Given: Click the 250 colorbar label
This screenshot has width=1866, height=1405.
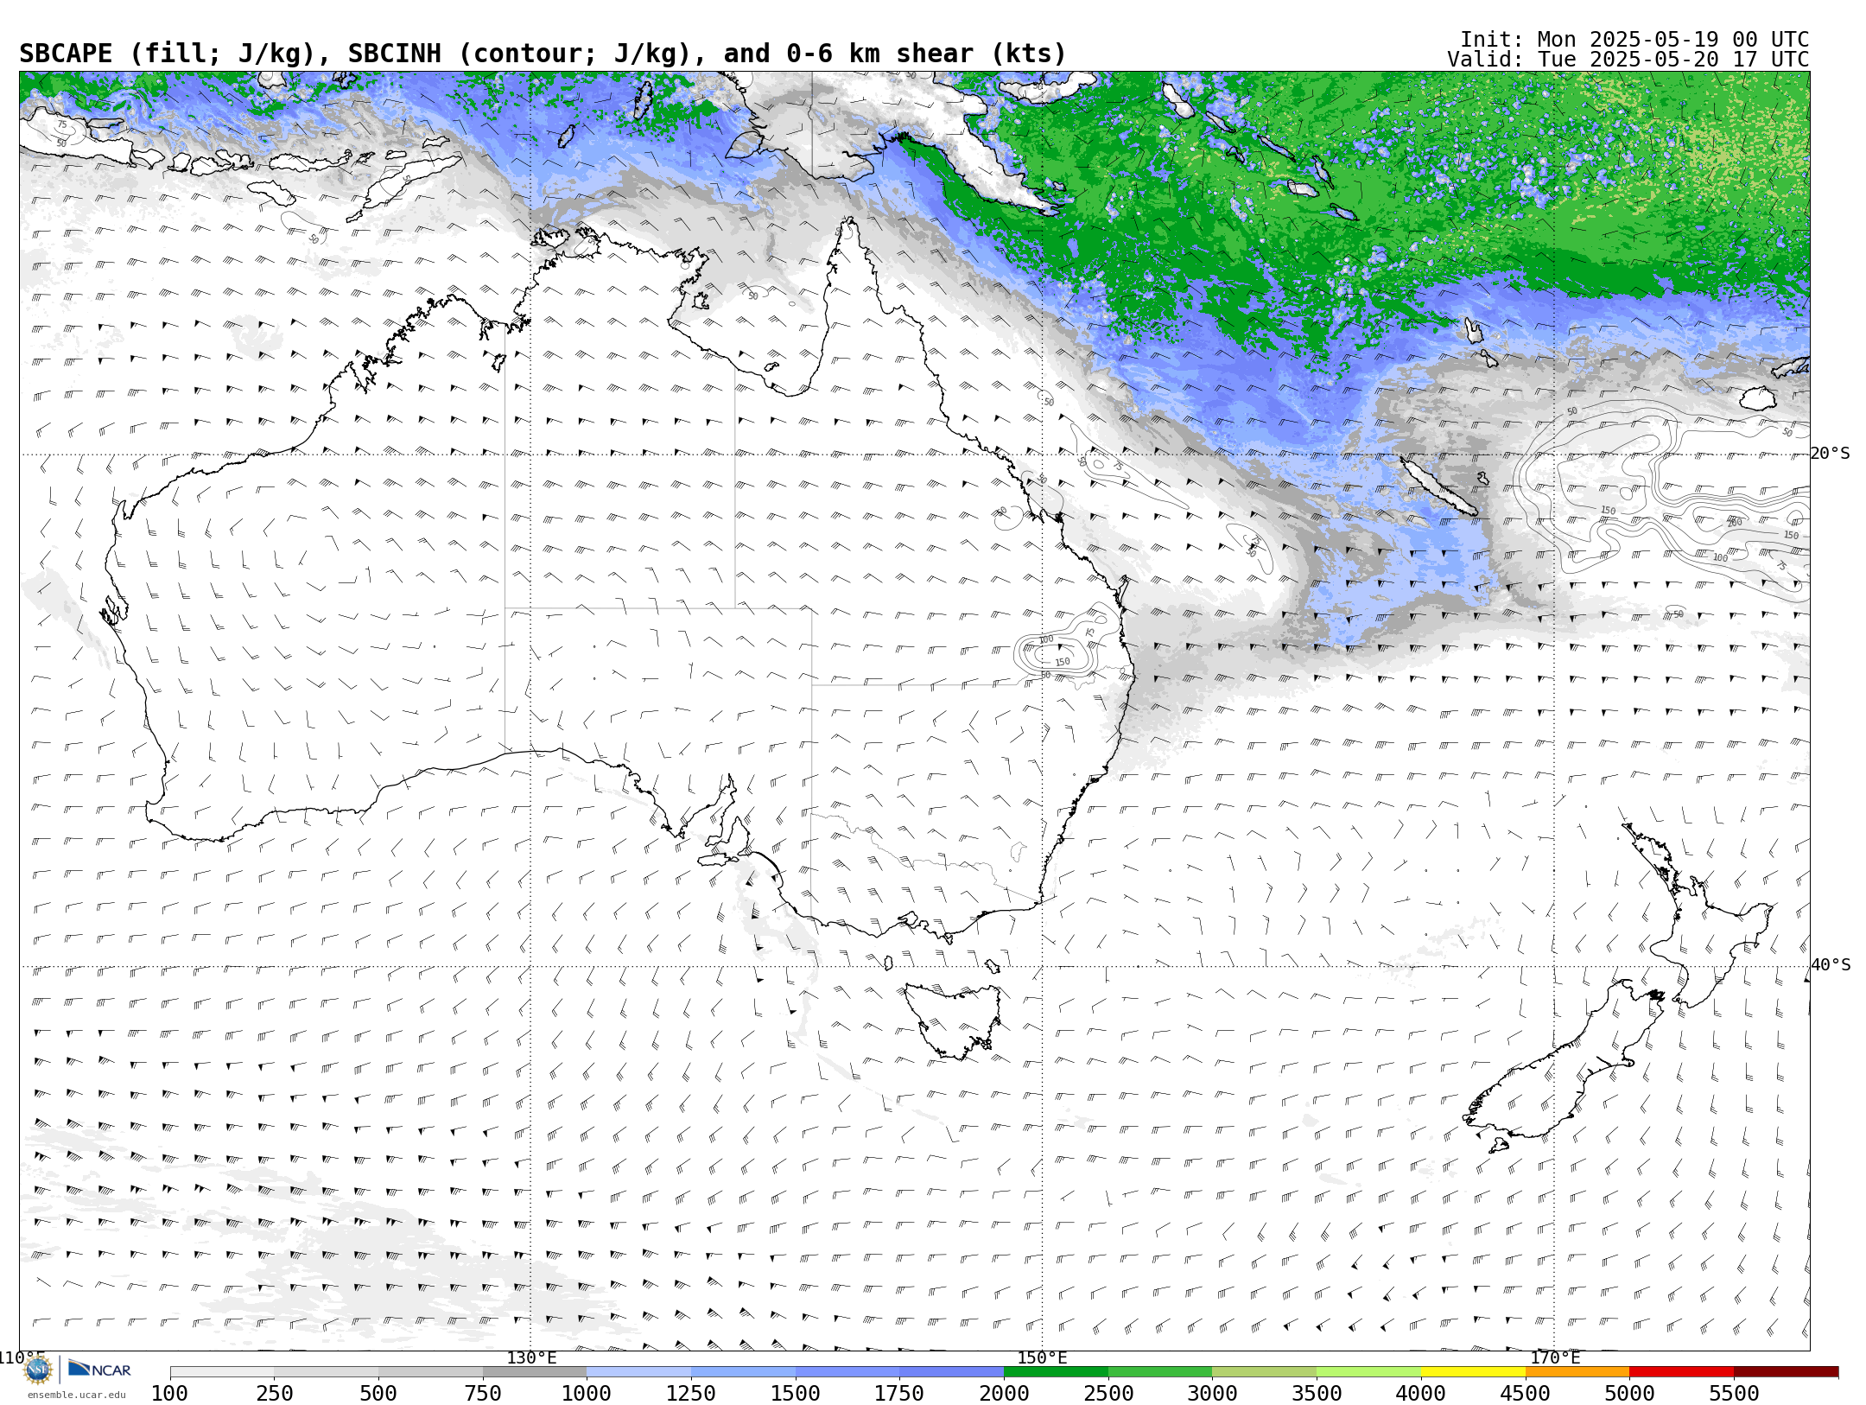Looking at the screenshot, I should pos(275,1393).
